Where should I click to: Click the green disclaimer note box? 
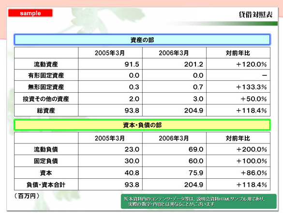(198, 201)
